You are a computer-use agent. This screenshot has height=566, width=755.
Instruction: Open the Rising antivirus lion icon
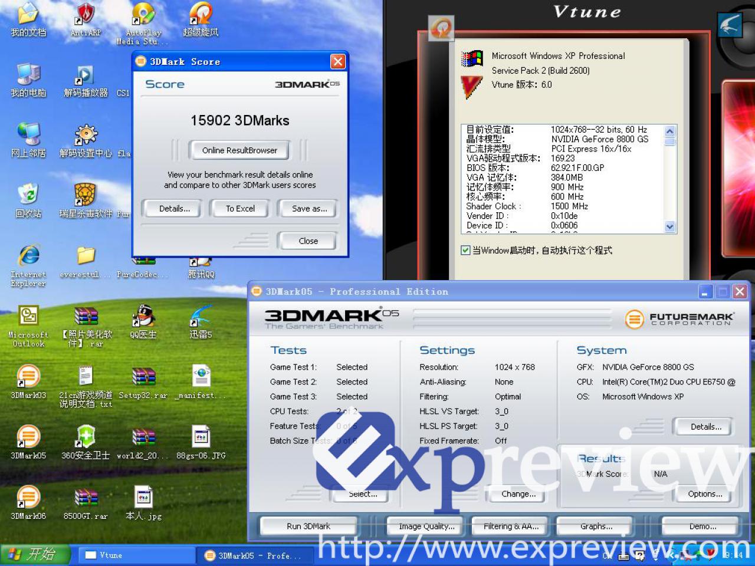pos(86,201)
